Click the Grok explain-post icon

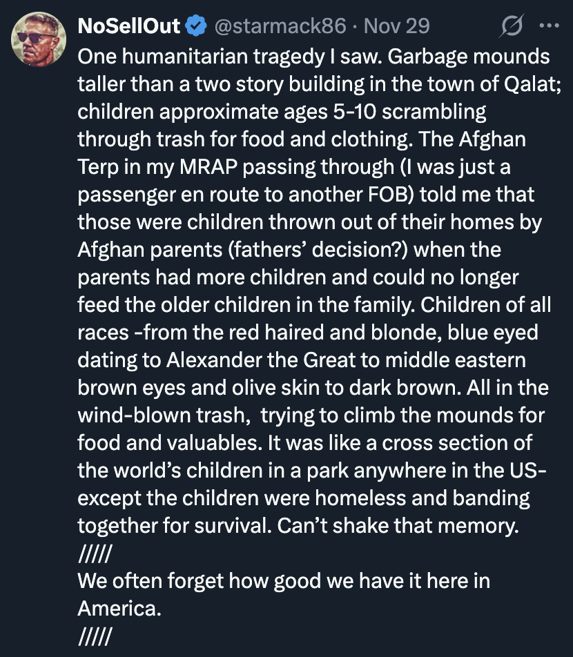[512, 28]
